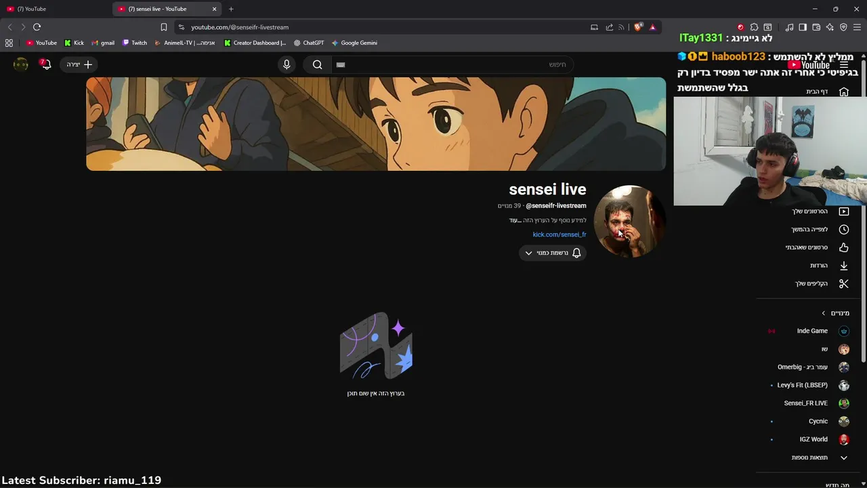
Task: Click the YouTube search field
Action: [x=454, y=64]
